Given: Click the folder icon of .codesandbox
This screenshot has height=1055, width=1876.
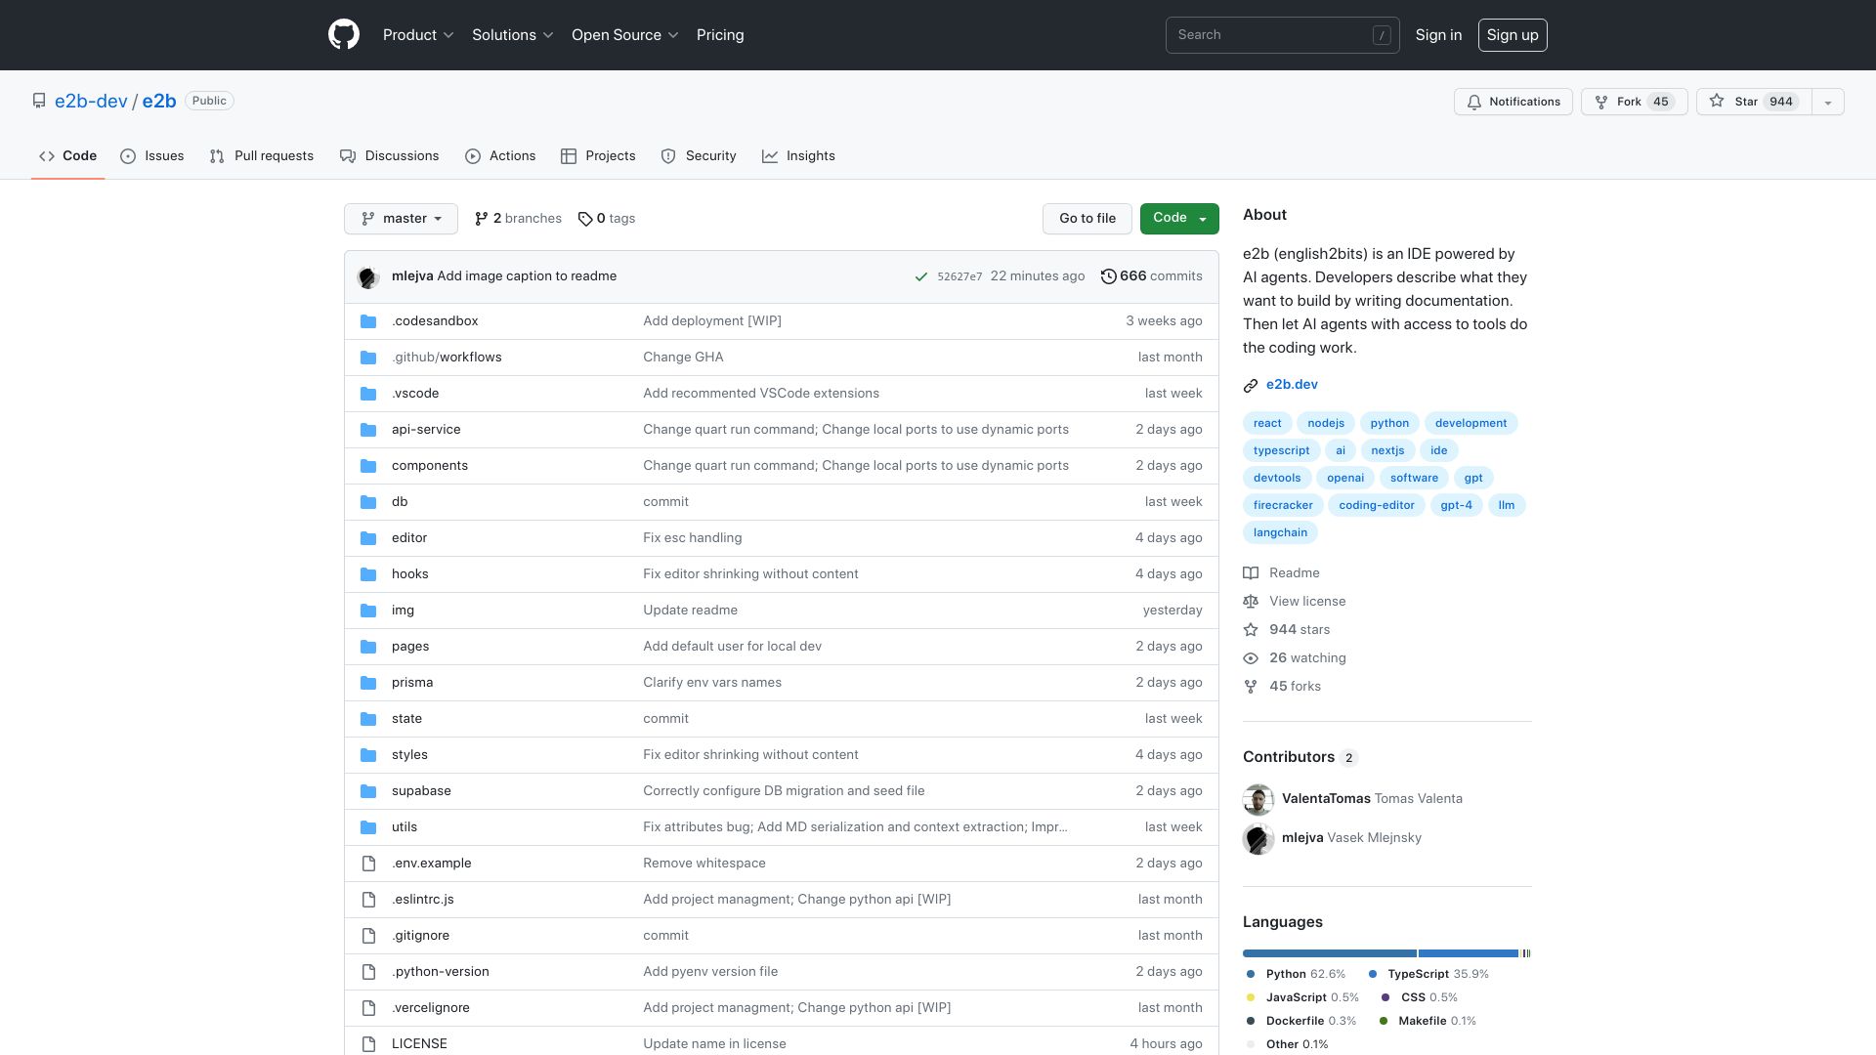Looking at the screenshot, I should [x=368, y=321].
